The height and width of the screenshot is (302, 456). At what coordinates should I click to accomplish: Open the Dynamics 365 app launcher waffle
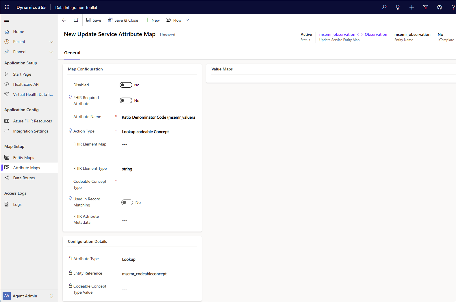coord(7,7)
